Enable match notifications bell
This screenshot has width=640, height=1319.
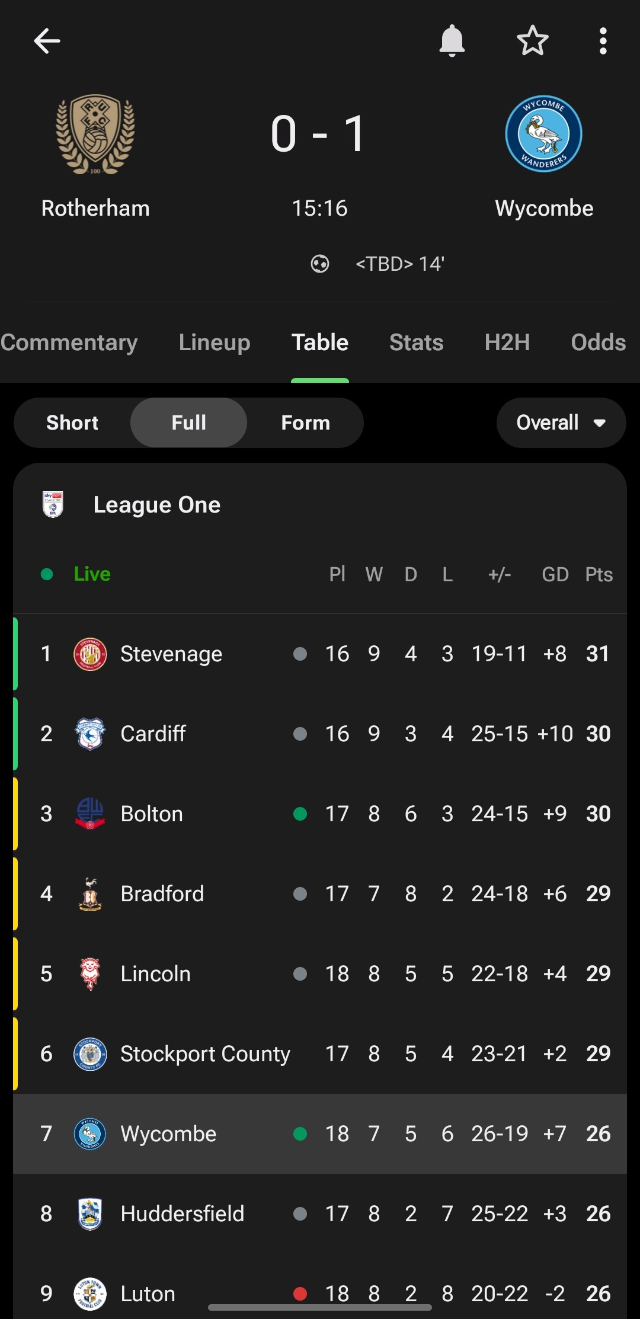(x=452, y=41)
